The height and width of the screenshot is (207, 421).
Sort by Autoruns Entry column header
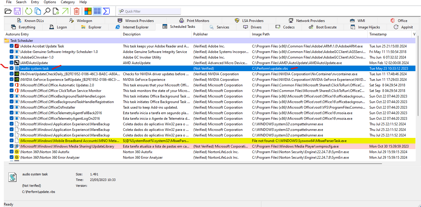click(62, 34)
